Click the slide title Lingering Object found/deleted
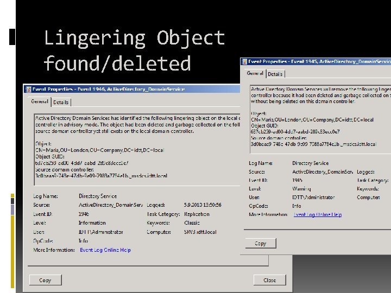This screenshot has width=391, height=293. [x=135, y=50]
